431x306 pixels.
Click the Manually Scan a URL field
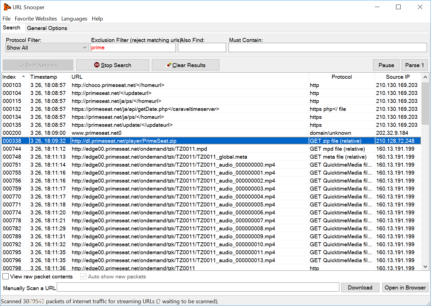198,287
